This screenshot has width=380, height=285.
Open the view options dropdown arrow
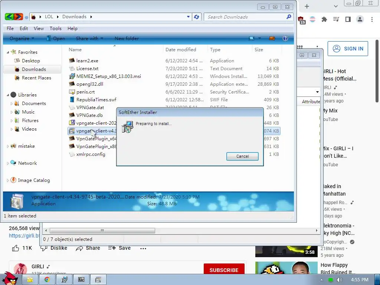(x=259, y=38)
